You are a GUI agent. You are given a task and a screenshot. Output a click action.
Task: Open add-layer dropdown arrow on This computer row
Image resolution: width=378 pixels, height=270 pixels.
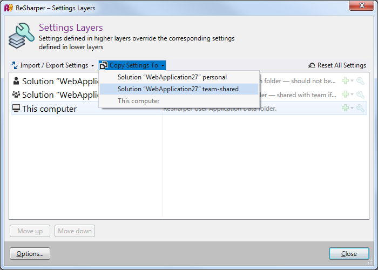[x=352, y=108]
